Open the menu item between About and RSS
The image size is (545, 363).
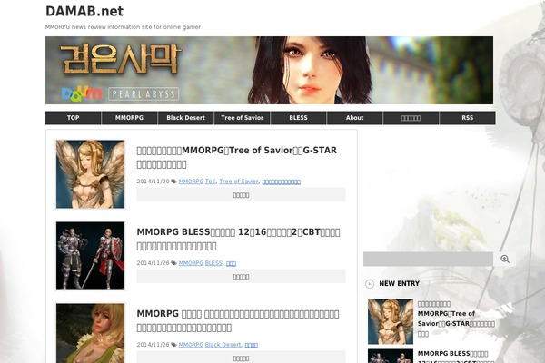[x=411, y=118]
